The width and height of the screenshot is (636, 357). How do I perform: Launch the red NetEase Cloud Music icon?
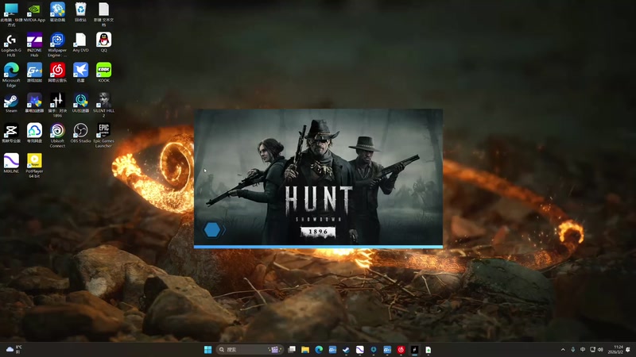[57, 73]
